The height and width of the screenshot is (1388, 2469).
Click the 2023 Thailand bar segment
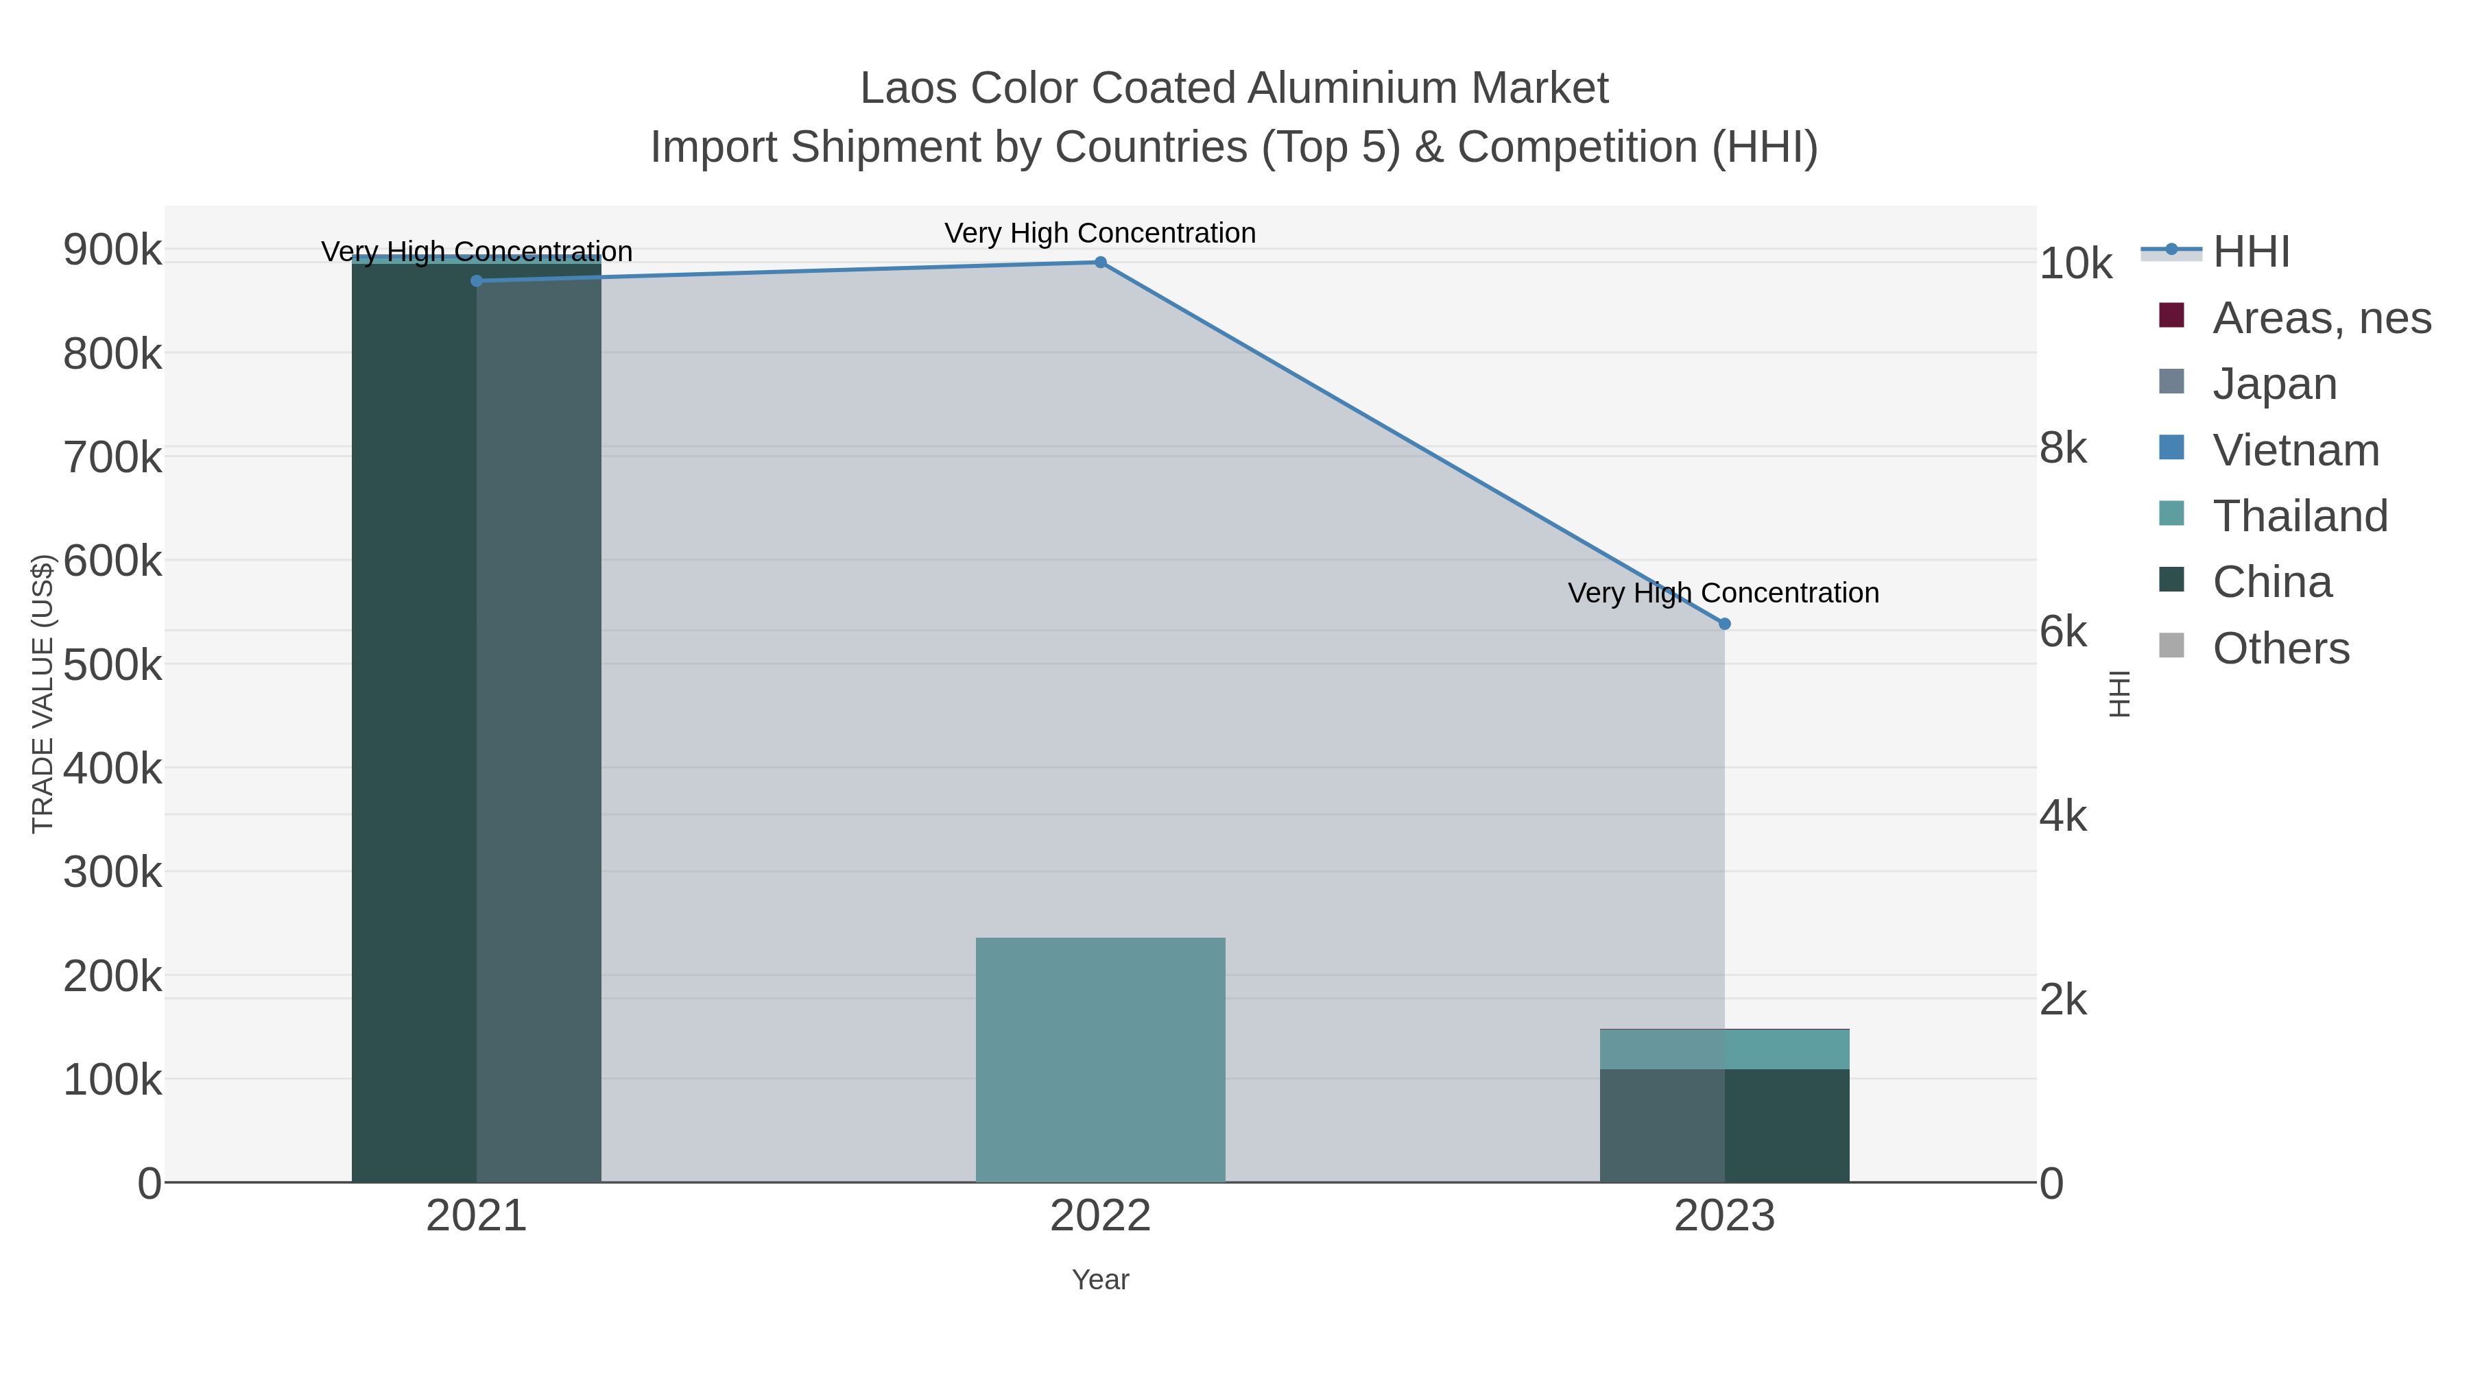pos(1724,1050)
